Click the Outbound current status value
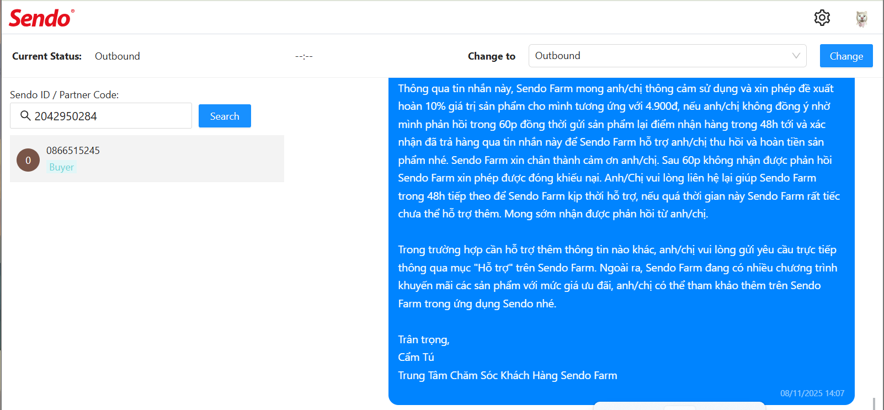Viewport: 884px width, 410px height. (x=118, y=56)
